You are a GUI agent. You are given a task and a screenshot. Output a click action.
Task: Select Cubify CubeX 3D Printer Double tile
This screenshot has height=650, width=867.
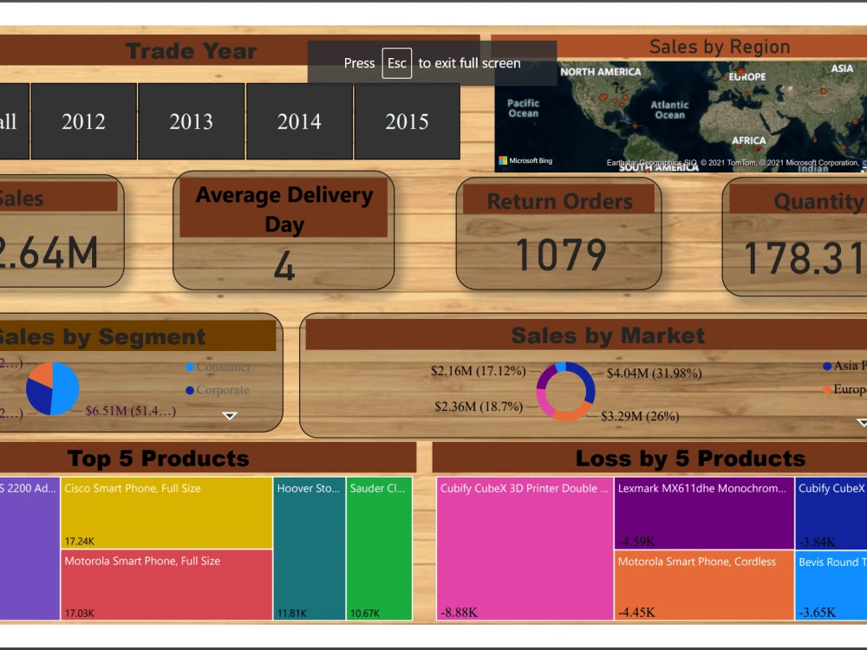click(525, 549)
